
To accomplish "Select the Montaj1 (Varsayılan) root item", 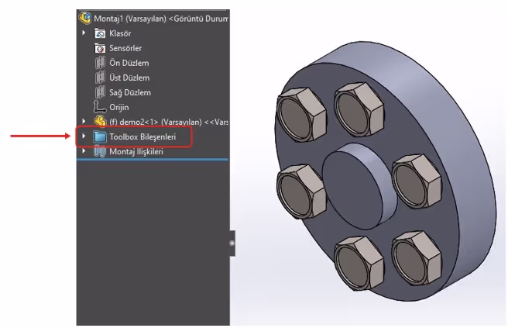I will coord(161,19).
